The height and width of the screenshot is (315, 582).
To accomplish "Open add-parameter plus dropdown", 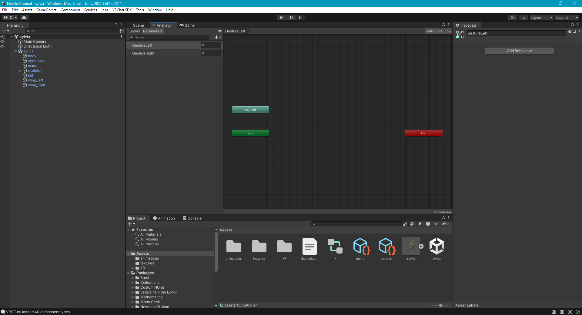I will (x=218, y=37).
